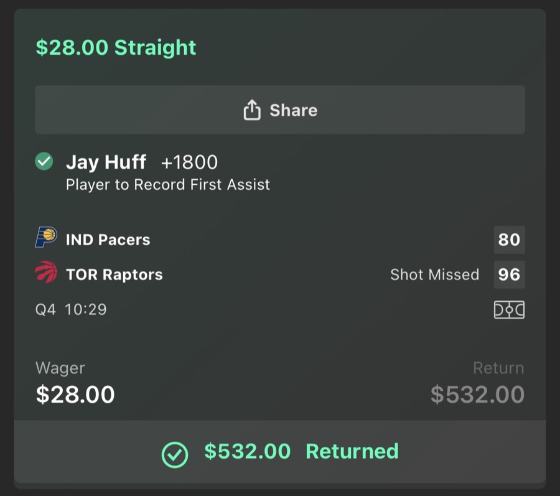Select the Wager amount $28.00
This screenshot has height=496, width=560.
pos(75,395)
